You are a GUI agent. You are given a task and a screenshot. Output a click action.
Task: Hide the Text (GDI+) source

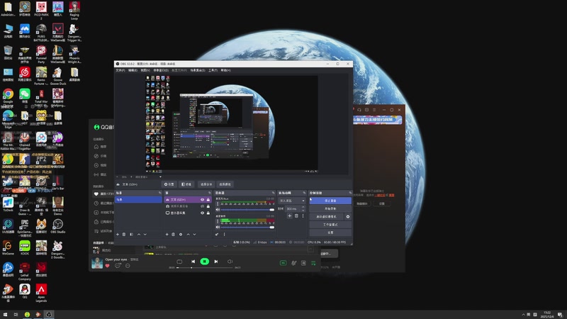(202, 200)
